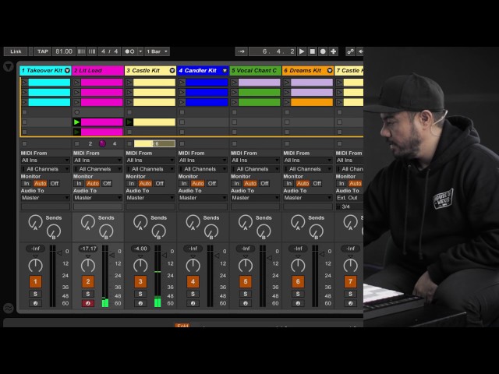499x374 pixels.
Task: Click Phase Nudge Up icon
Action: [92, 51]
